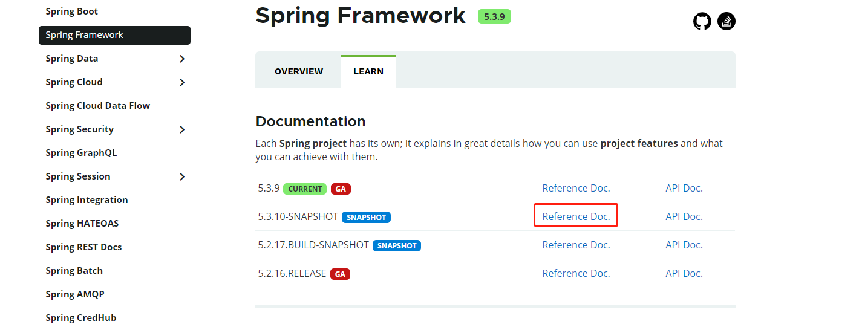Click SNAPSHOT badge beside 5.3.10-SNAPSHOT
Screen dimensions: 859x330
366,217
